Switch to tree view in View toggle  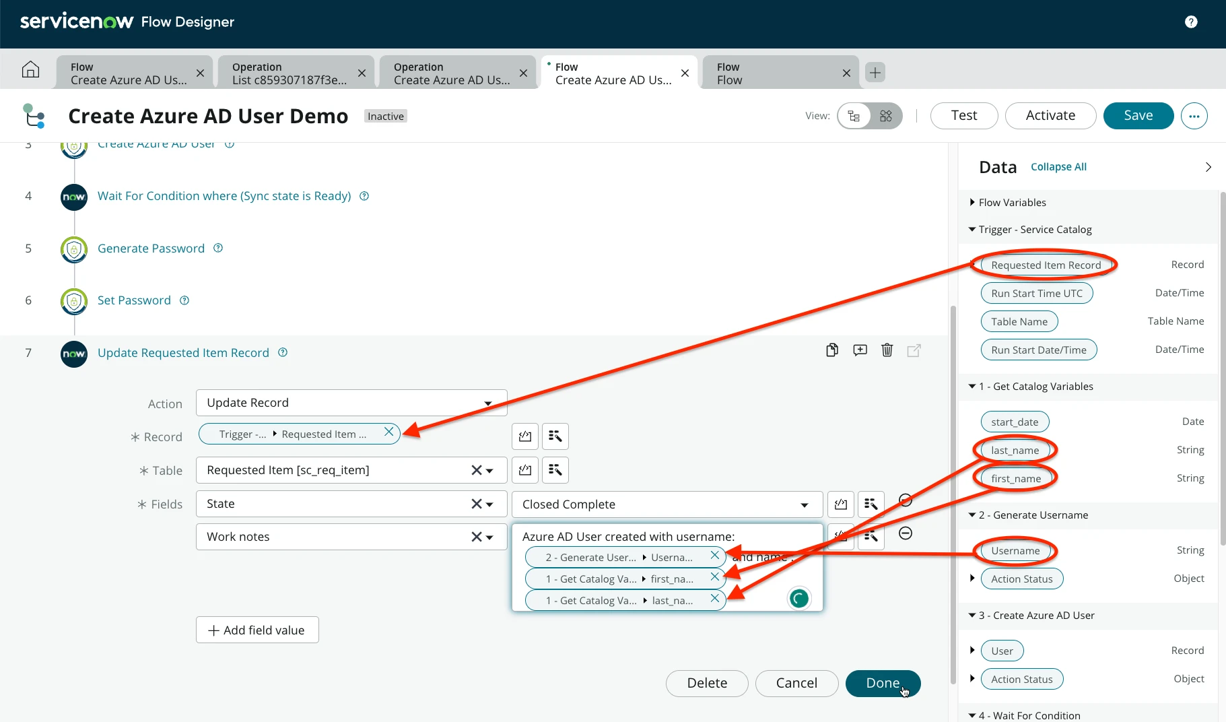(x=854, y=116)
